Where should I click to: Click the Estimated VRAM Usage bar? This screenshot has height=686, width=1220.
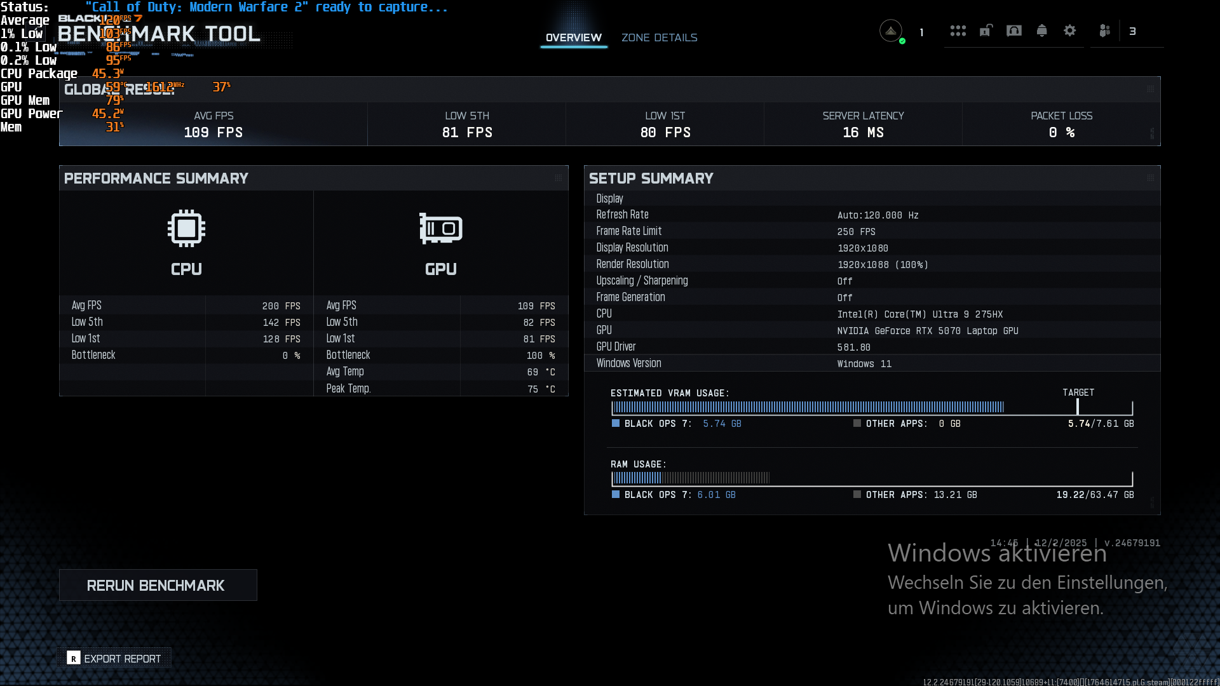point(872,407)
